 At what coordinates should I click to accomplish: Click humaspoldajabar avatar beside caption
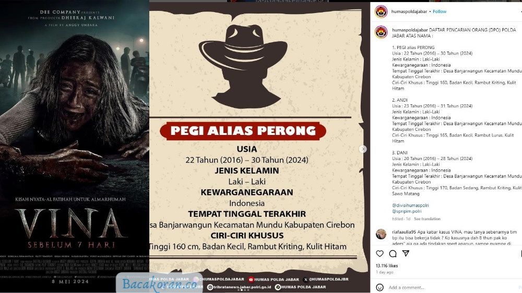(x=381, y=32)
